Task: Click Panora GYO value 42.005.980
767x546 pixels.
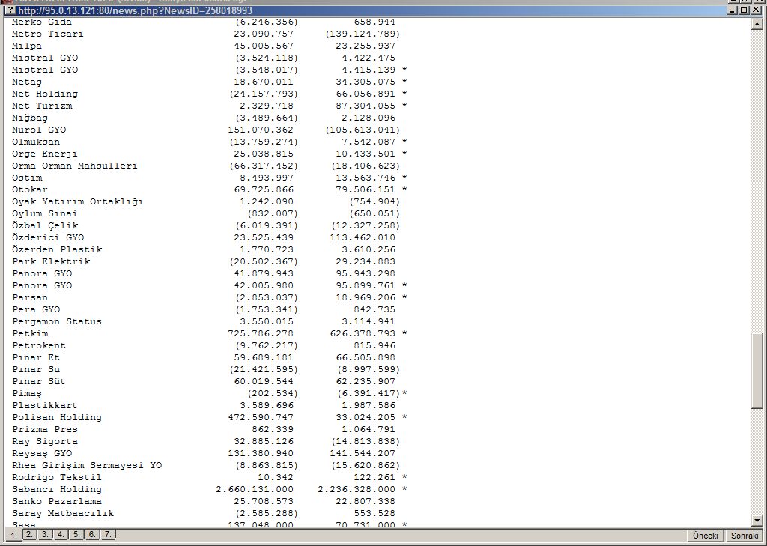Action: pos(264,285)
